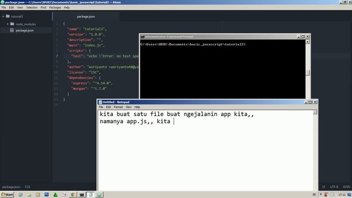The height and width of the screenshot is (198, 352).
Task: Click the Notepad title bar icon
Action: [x=100, y=102]
